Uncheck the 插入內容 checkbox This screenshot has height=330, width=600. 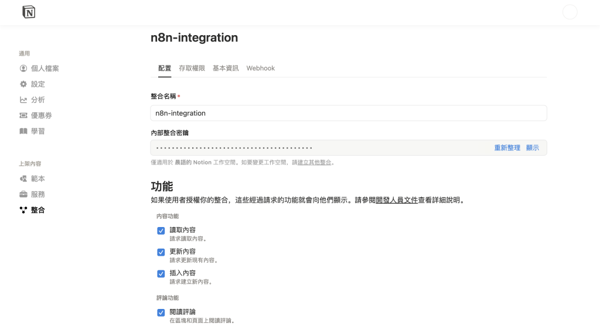pos(161,274)
